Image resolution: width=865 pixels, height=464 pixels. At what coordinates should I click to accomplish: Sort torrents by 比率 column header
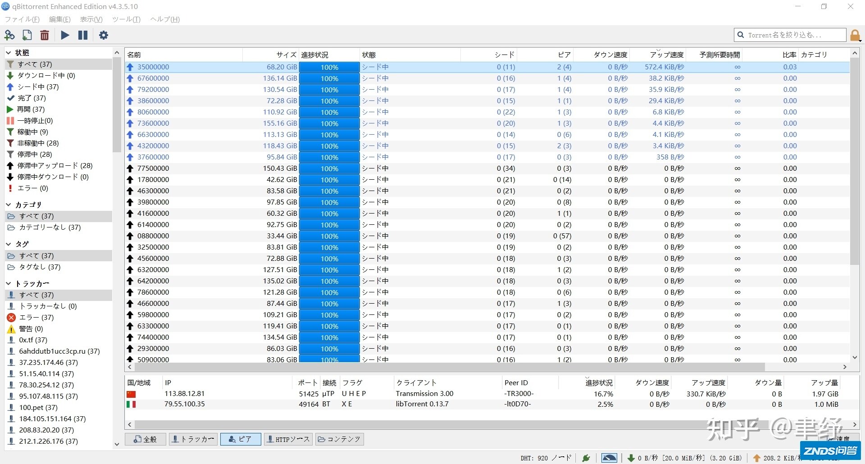pos(770,55)
